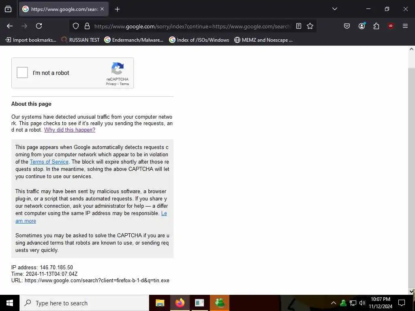Image resolution: width=415 pixels, height=311 pixels.
Task: Open uBlock Origin extension icon
Action: 391,26
